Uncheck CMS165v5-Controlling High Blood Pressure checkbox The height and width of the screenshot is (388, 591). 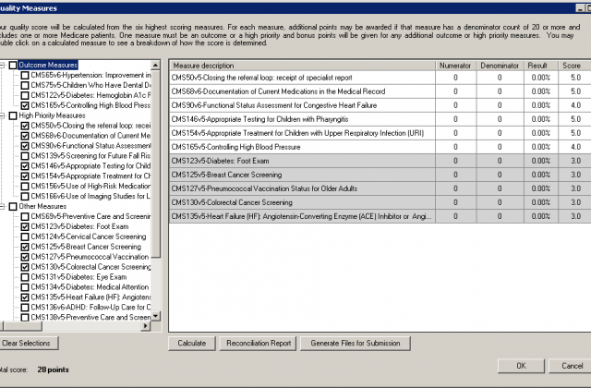(25, 105)
